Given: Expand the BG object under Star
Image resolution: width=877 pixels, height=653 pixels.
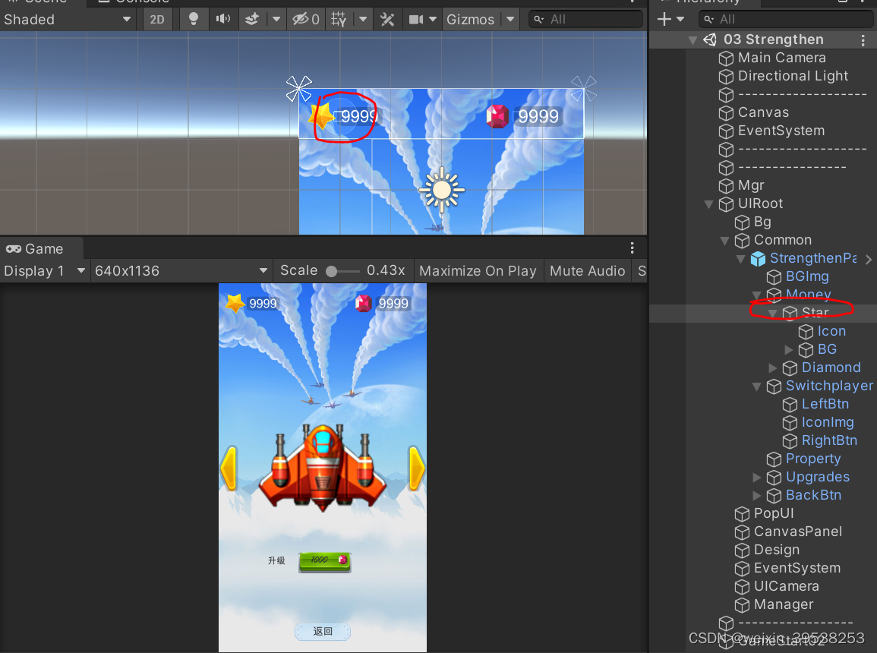Looking at the screenshot, I should point(789,349).
